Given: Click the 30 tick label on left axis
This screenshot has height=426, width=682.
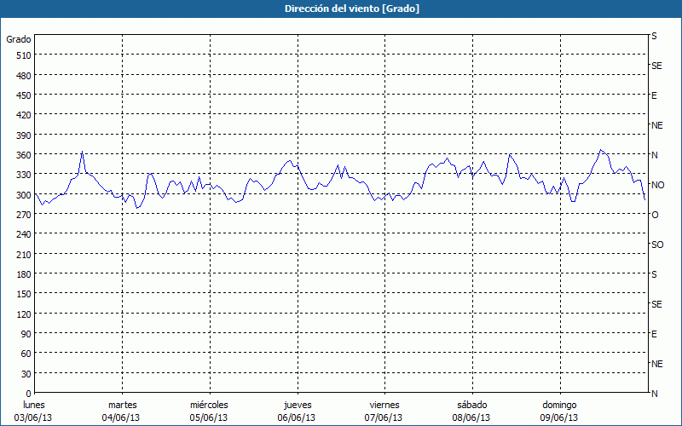Looking at the screenshot, I should coord(26,374).
